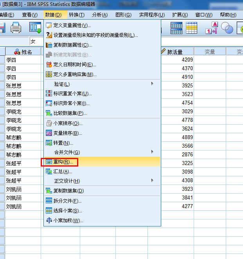243x259 pixels.
Task: Choose 重构(R)... from the Data menu
Action: pos(102,162)
